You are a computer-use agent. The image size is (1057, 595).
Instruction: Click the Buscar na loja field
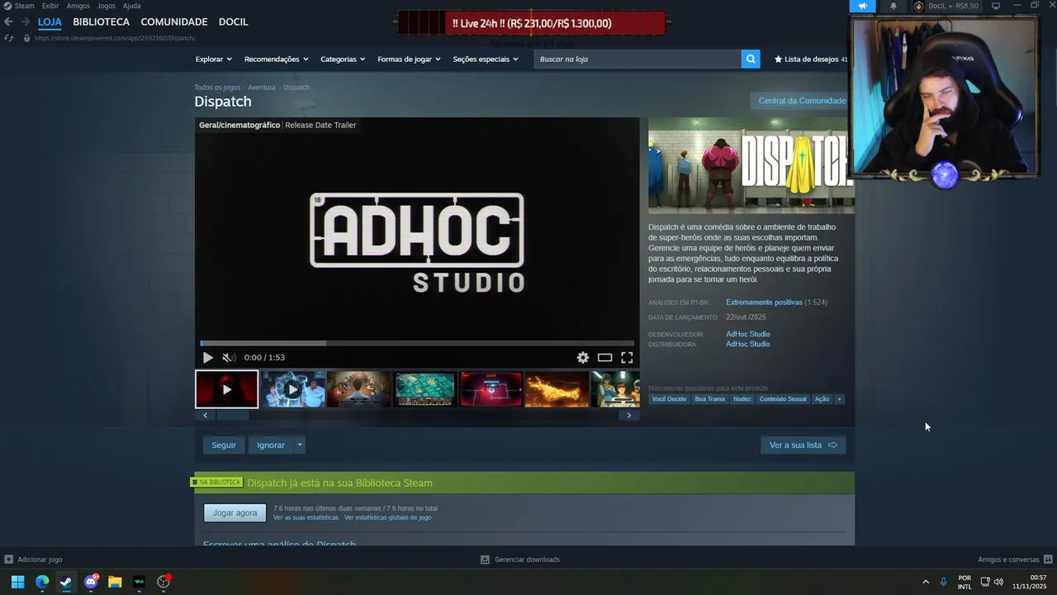tap(638, 59)
